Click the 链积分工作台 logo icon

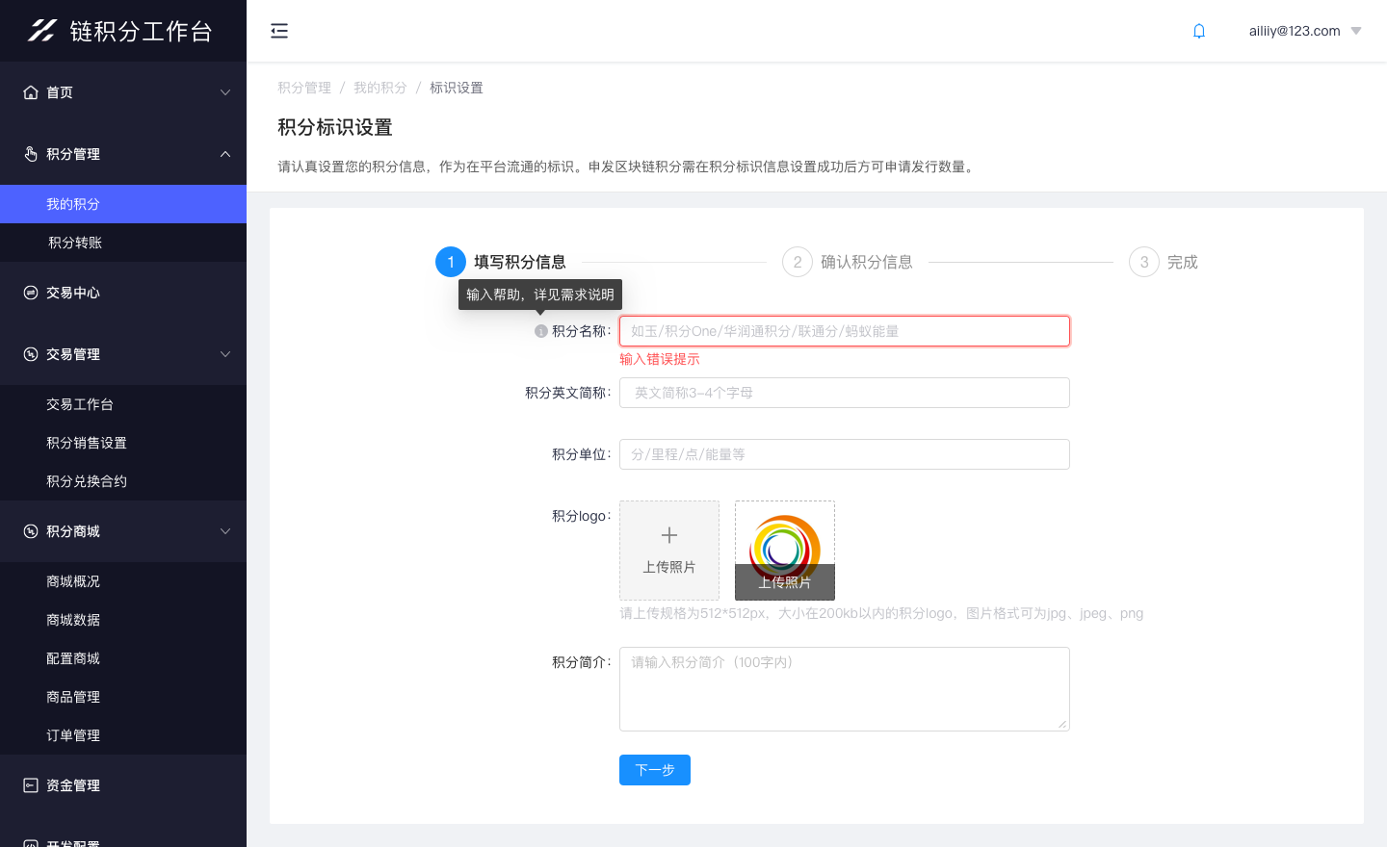[x=42, y=31]
